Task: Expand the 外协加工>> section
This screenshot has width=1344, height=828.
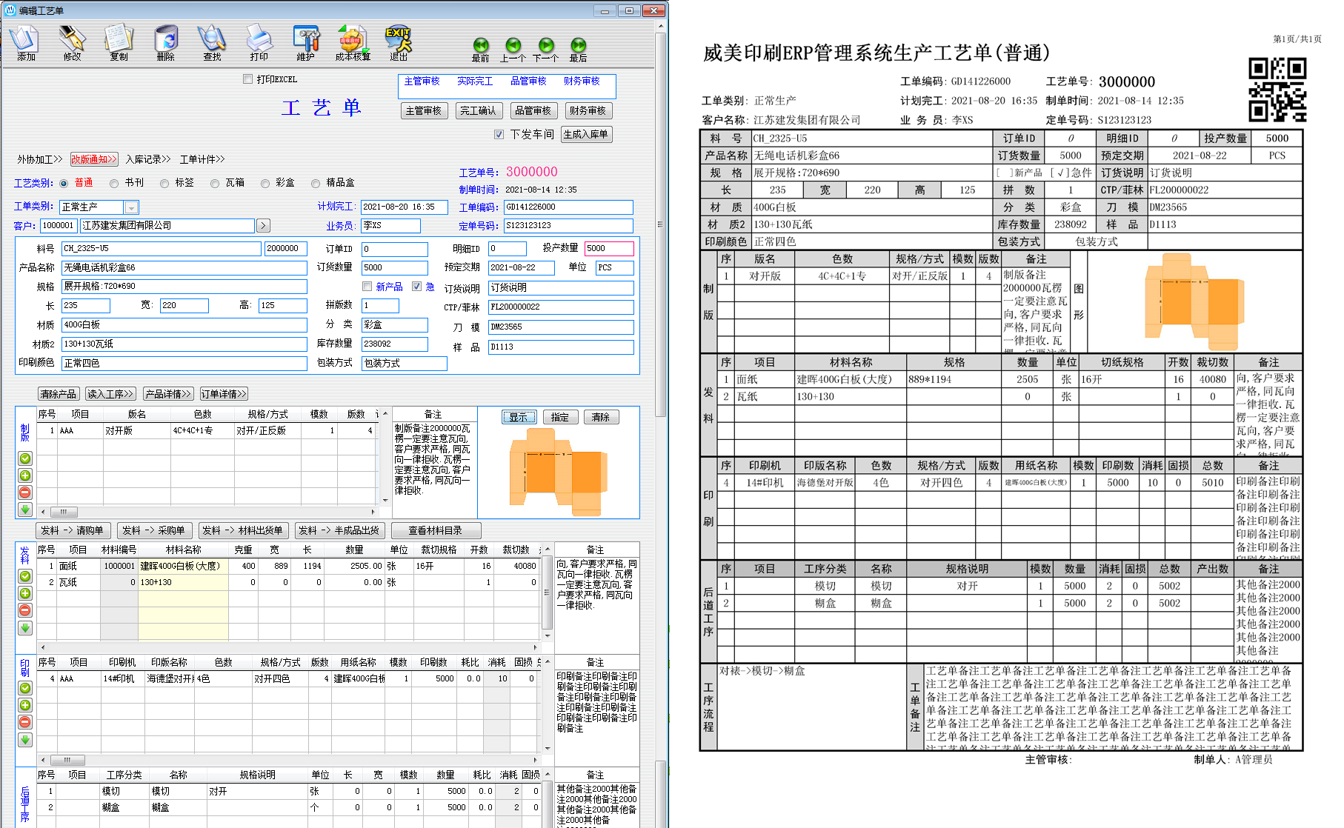Action: pos(40,159)
